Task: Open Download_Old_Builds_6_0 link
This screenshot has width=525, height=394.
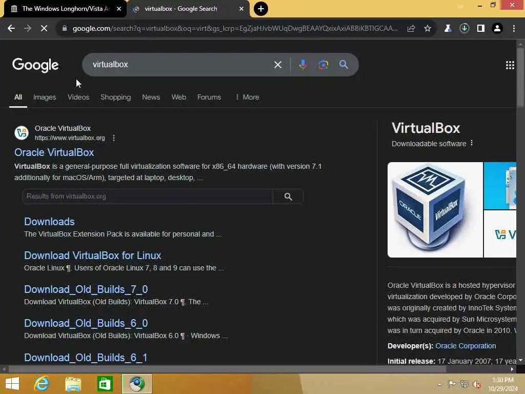Action: (x=86, y=323)
